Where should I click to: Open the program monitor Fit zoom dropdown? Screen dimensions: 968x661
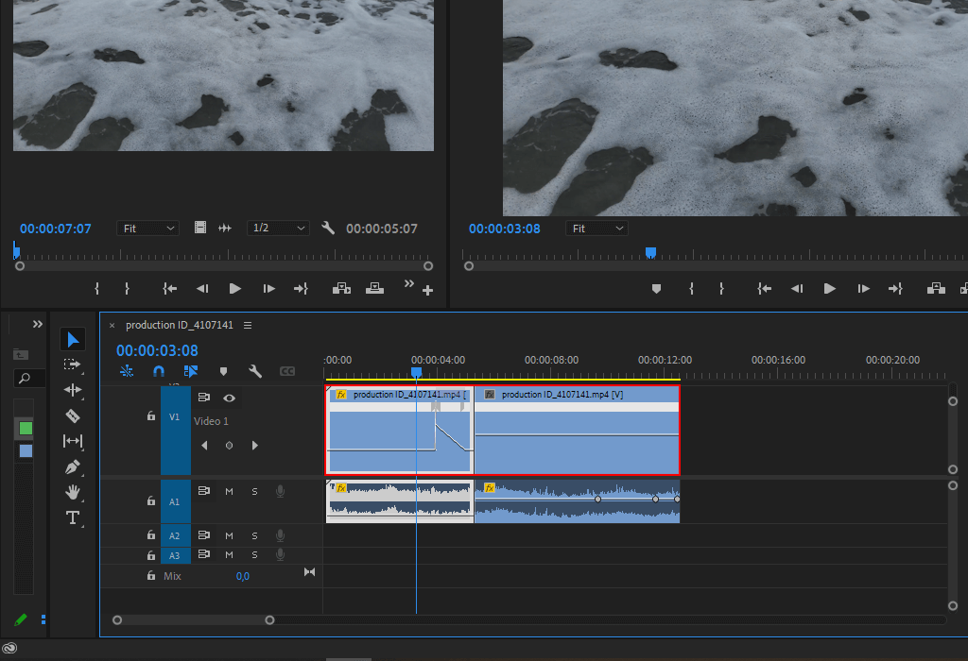tap(596, 229)
